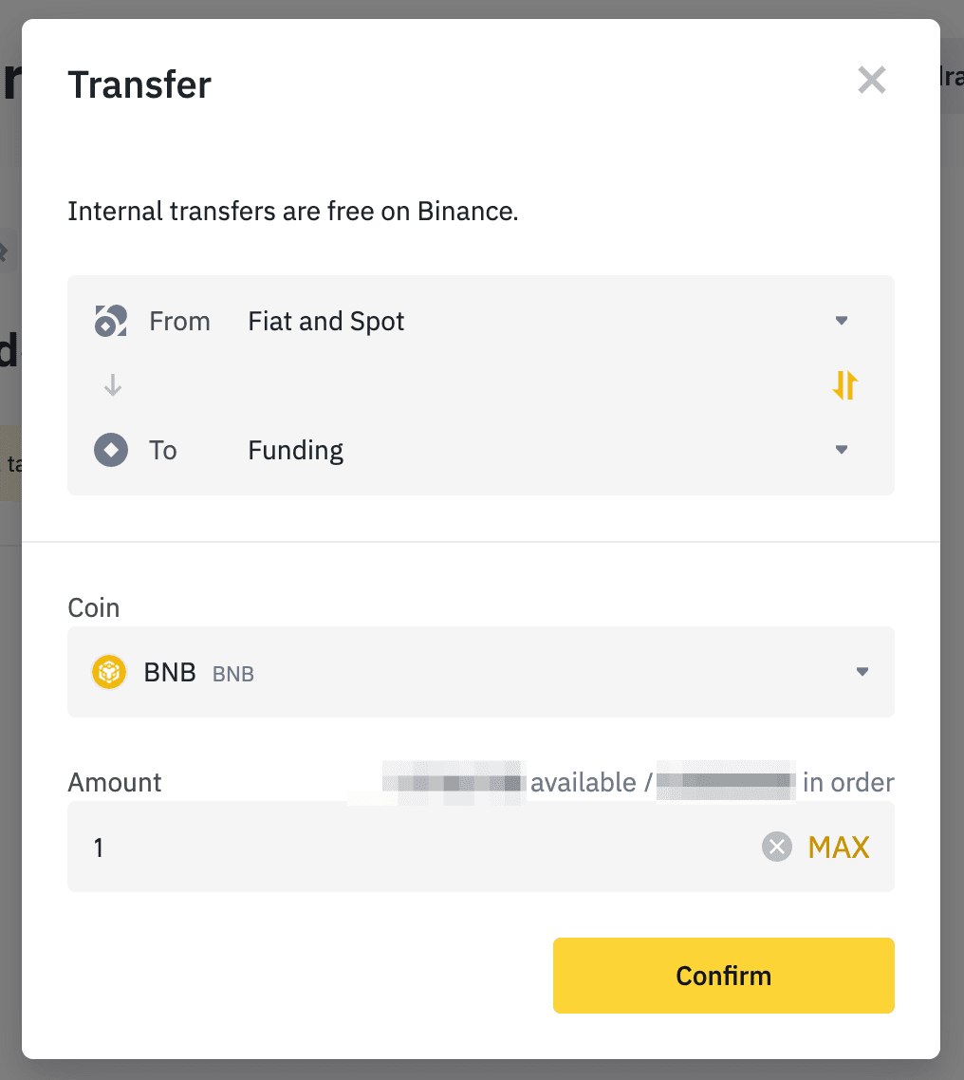Viewport: 964px width, 1080px height.
Task: Click the Fiat and Spot wallet icon
Action: click(110, 321)
